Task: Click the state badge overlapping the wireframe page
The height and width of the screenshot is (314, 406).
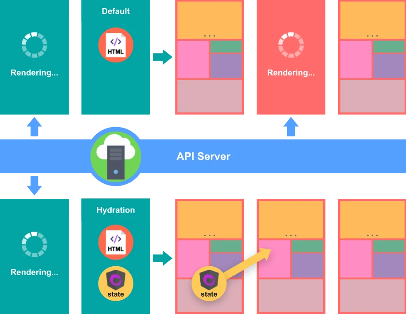Action: [x=209, y=283]
